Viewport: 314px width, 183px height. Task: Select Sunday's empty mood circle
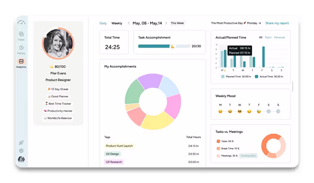[278, 111]
